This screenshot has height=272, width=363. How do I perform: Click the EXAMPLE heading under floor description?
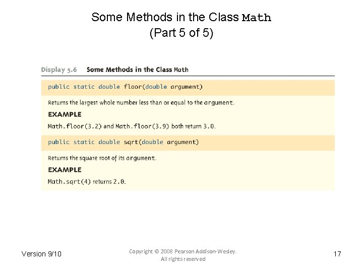point(65,114)
